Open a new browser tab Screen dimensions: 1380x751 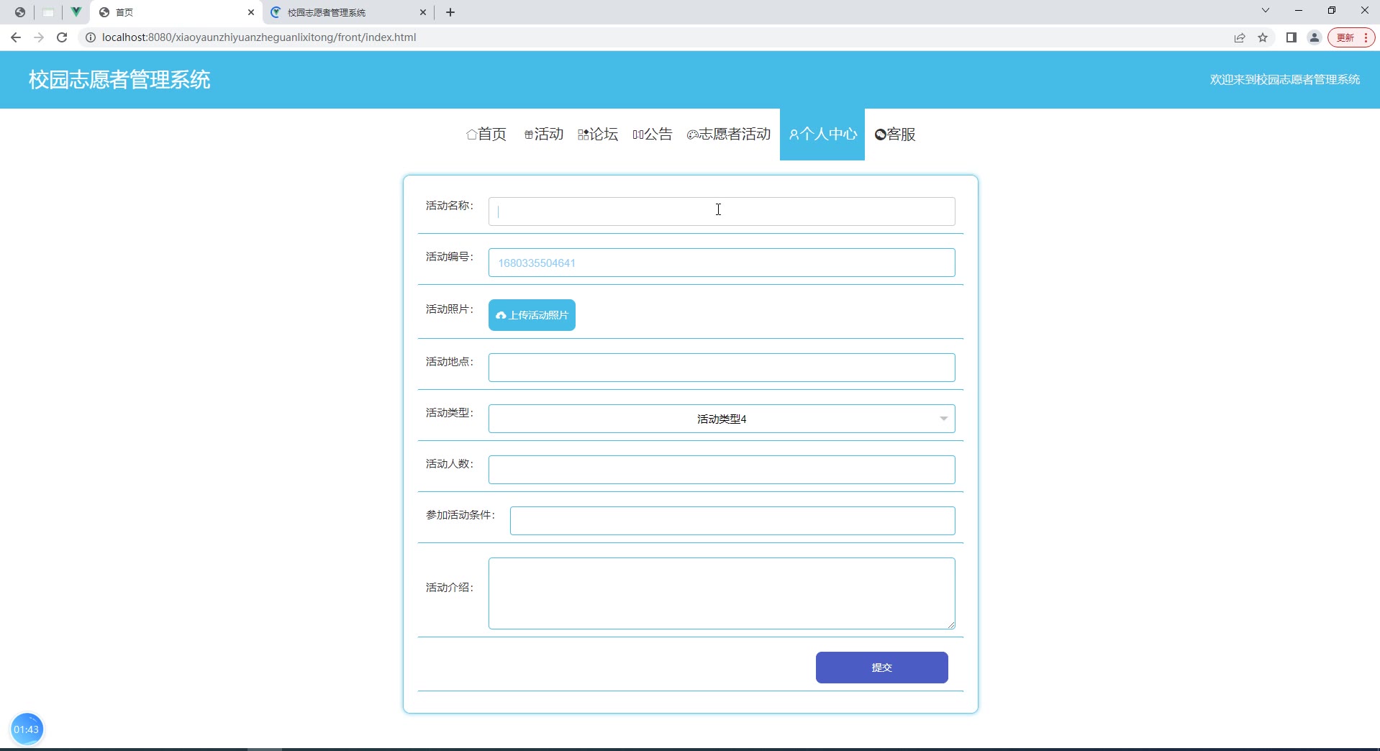(x=450, y=12)
